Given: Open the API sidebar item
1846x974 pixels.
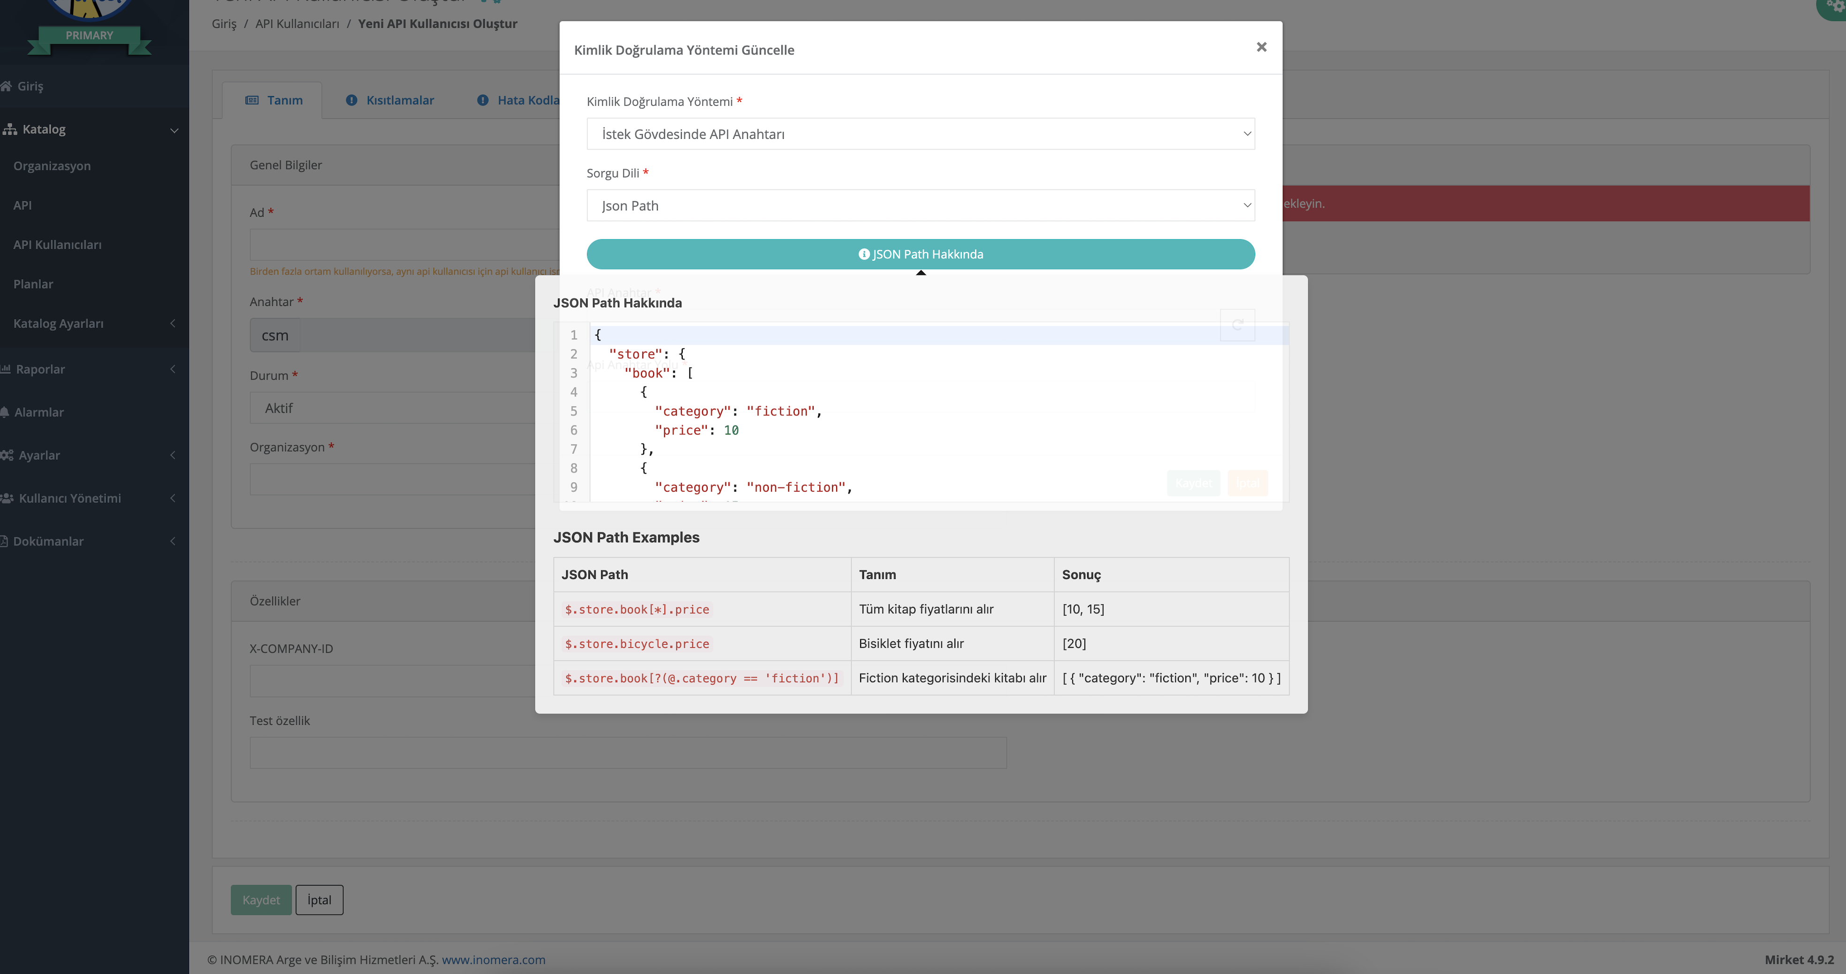Looking at the screenshot, I should click(22, 205).
